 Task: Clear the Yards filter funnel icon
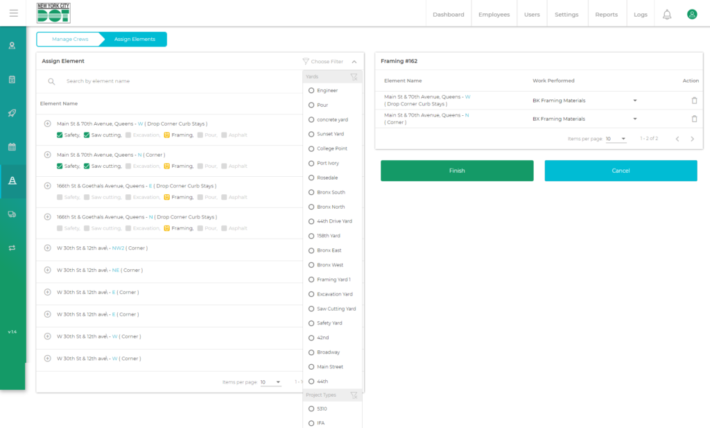[354, 77]
